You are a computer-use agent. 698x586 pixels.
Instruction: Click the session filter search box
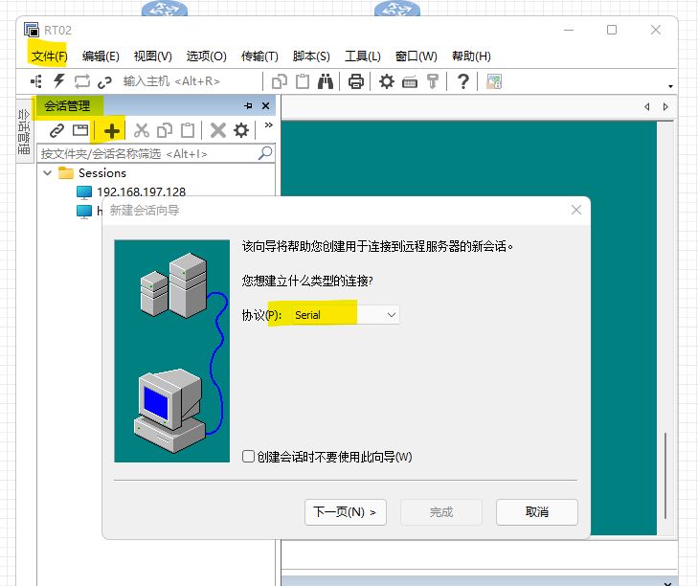coord(148,153)
